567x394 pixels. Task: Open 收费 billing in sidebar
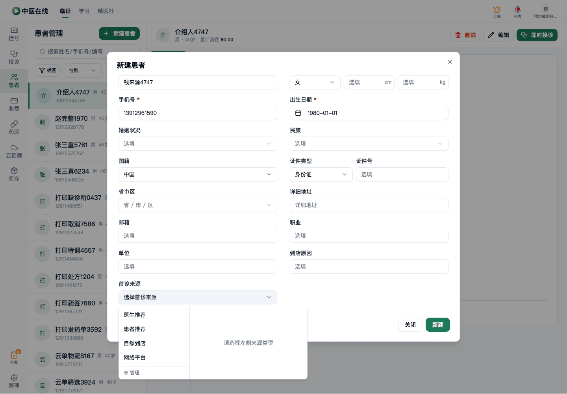(x=14, y=104)
